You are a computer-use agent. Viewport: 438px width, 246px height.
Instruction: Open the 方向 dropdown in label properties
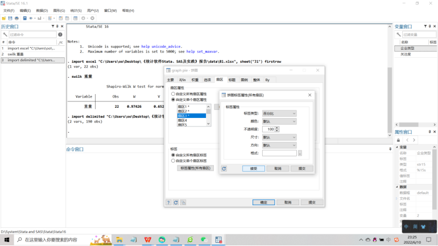[x=279, y=145]
